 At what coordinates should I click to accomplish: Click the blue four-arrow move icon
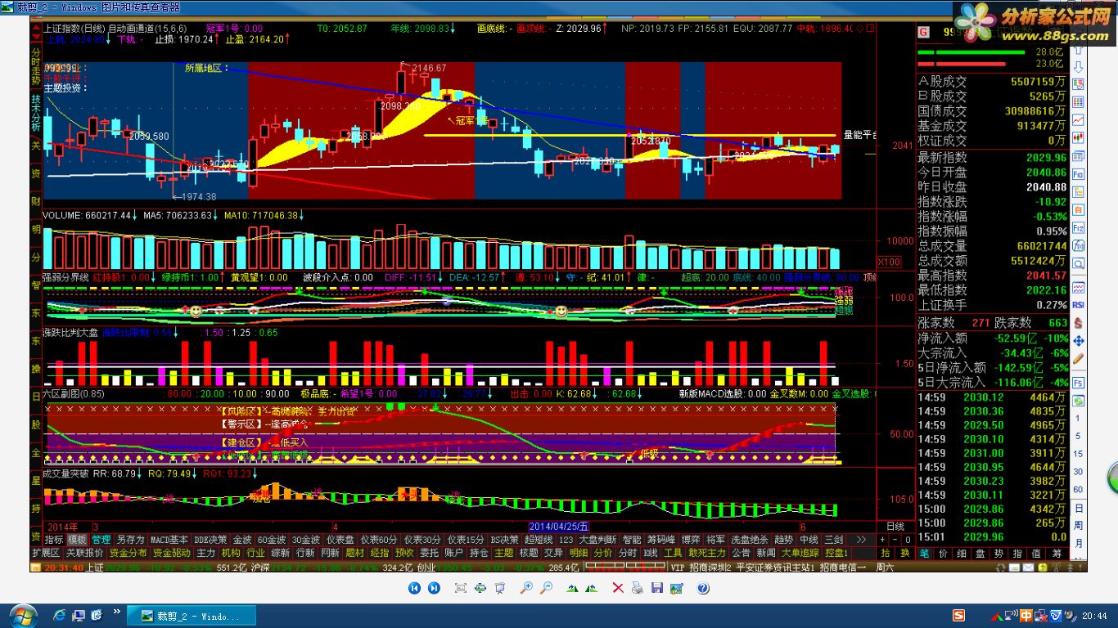[x=1078, y=341]
